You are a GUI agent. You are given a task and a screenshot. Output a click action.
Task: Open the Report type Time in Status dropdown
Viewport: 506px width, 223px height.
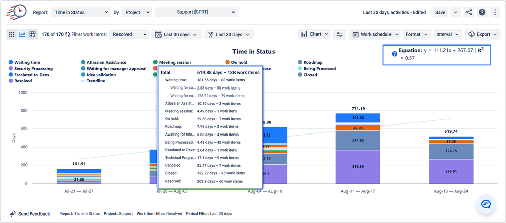pyautogui.click(x=81, y=12)
